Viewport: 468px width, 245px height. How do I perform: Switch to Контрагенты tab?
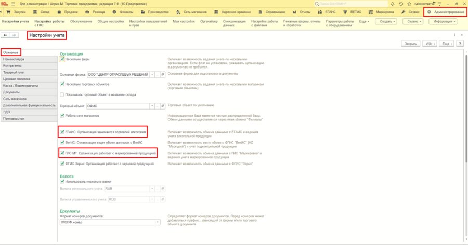coord(29,65)
